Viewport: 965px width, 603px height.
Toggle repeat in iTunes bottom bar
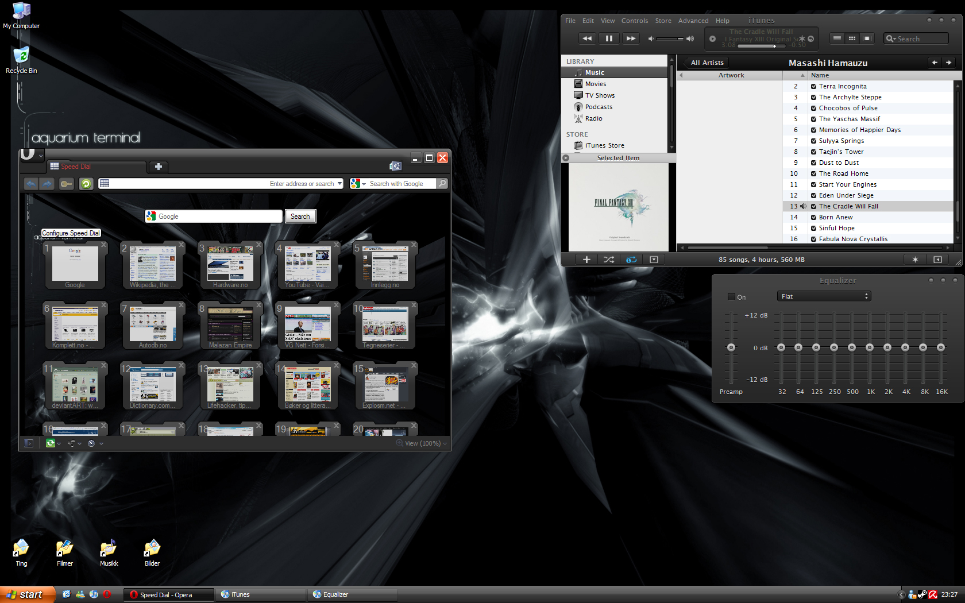coord(631,260)
